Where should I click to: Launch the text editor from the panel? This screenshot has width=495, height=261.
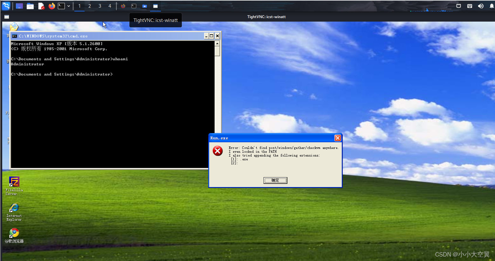(41, 6)
